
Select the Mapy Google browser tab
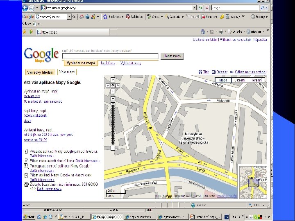tap(73, 32)
